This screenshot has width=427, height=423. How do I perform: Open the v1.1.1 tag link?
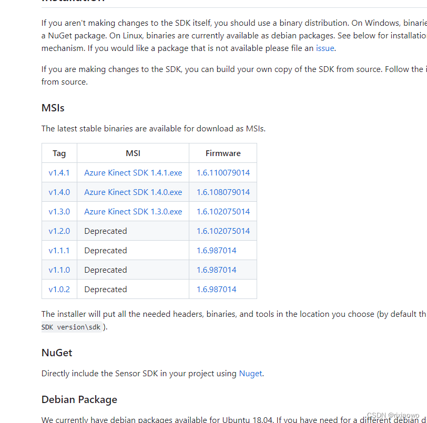tap(59, 251)
